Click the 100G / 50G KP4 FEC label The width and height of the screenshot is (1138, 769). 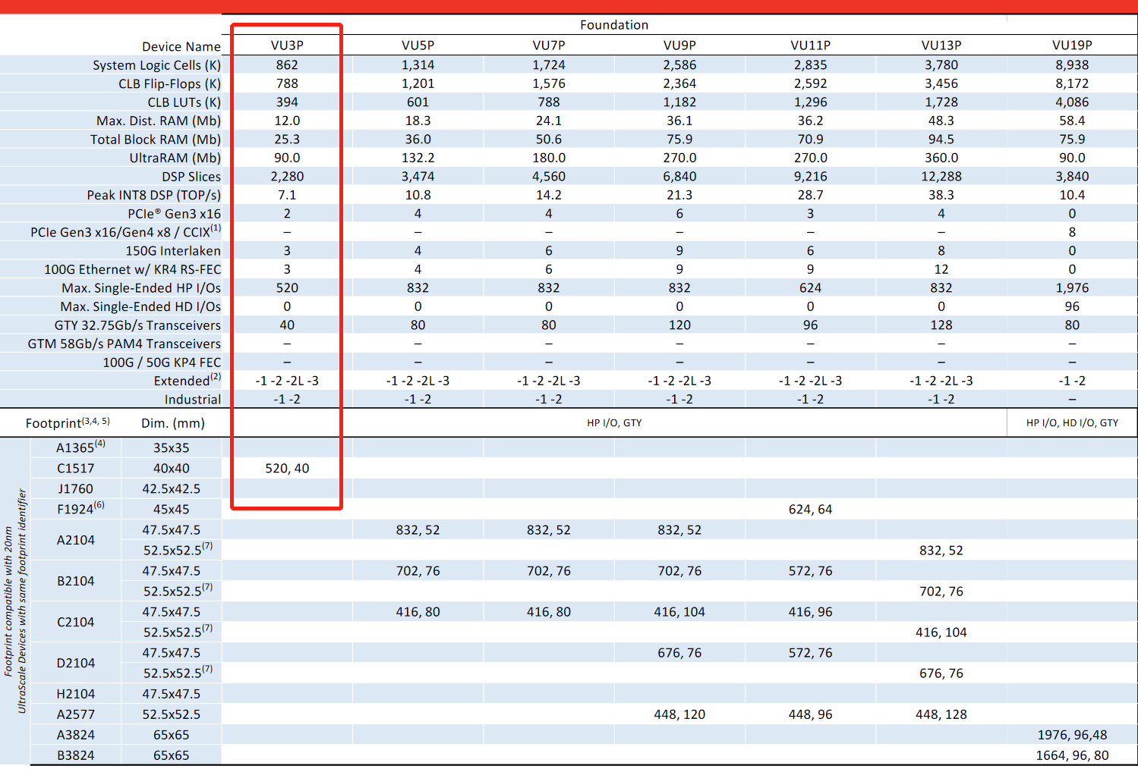click(162, 363)
